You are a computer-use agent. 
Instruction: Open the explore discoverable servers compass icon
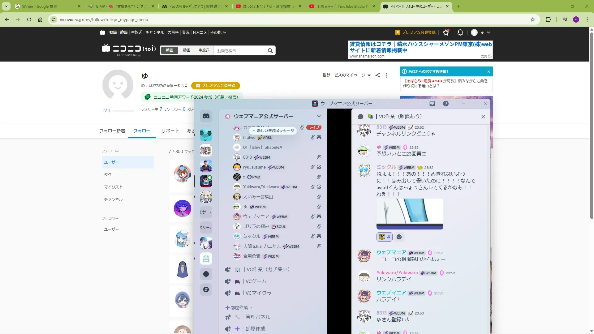(x=206, y=289)
